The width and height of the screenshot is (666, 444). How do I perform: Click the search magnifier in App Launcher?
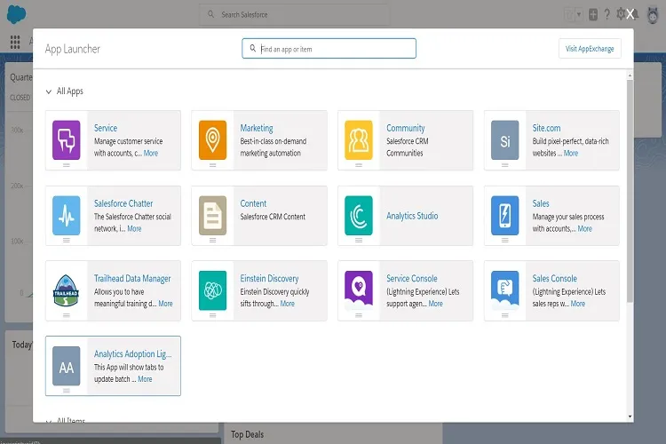pyautogui.click(x=253, y=49)
